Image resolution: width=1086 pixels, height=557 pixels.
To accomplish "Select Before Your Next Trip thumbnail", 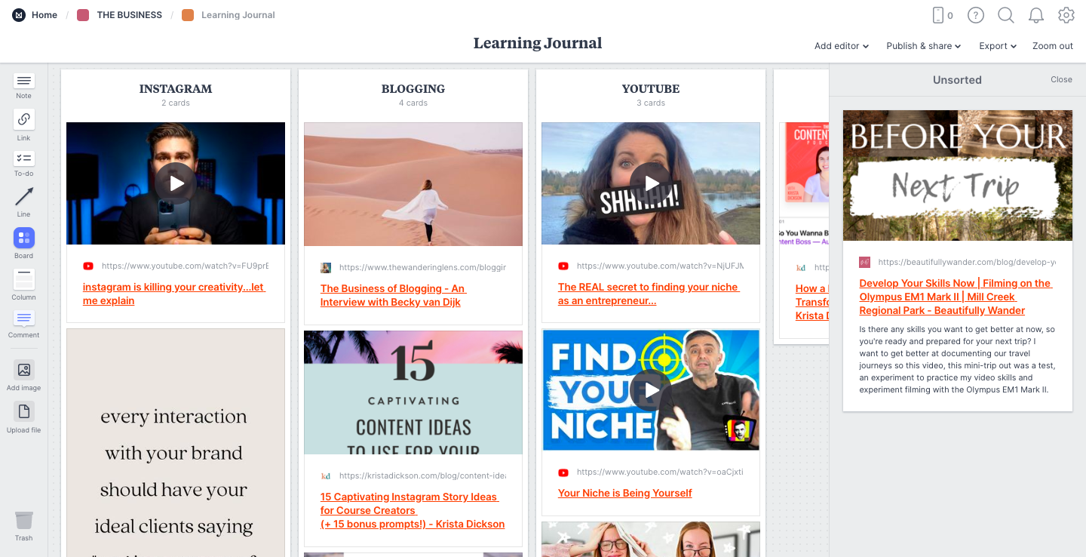I will tap(958, 175).
